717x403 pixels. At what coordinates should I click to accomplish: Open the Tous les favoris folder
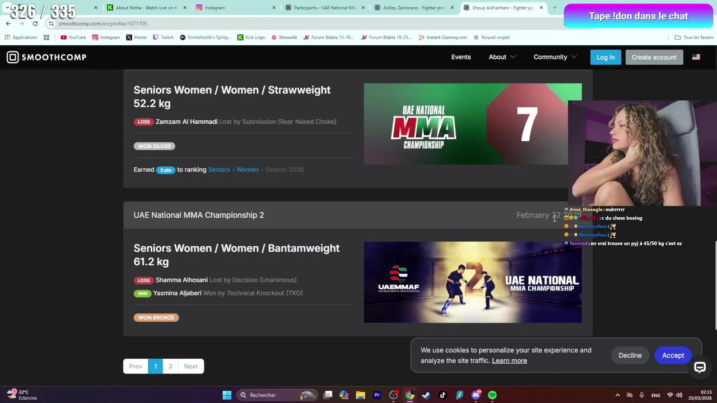[x=693, y=38]
